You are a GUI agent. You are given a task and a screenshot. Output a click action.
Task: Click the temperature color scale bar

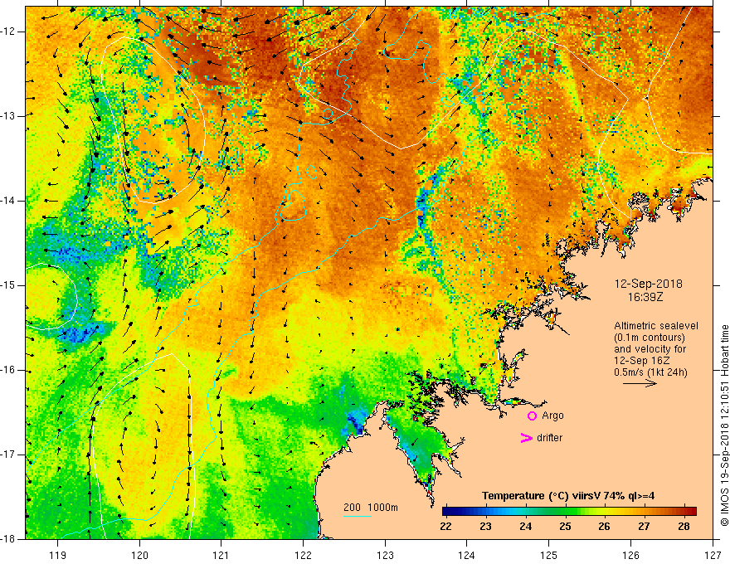pyautogui.click(x=569, y=512)
